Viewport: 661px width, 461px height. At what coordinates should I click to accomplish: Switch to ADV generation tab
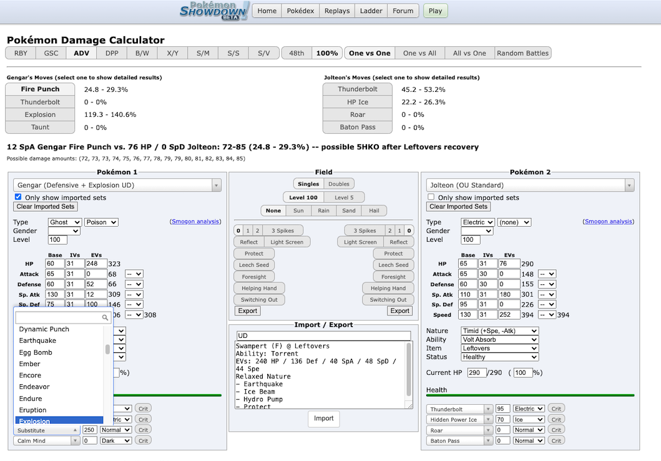point(81,53)
